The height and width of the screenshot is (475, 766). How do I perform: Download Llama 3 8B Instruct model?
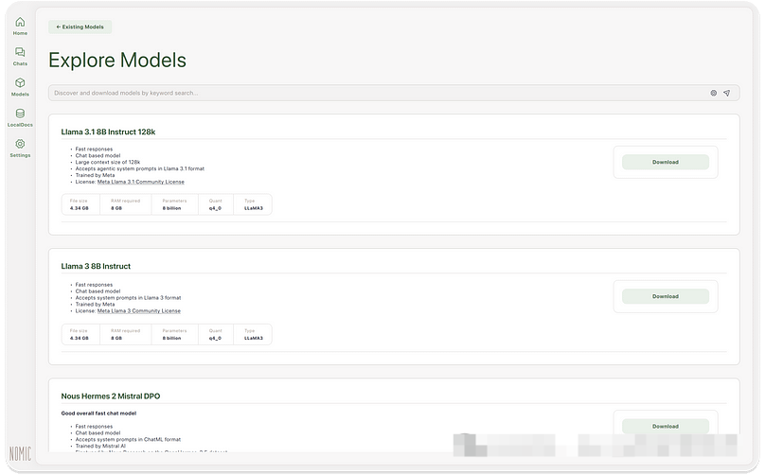666,296
